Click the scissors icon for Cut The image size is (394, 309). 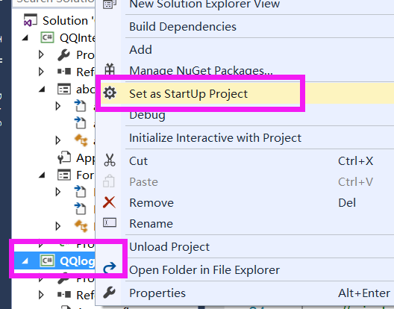tap(110, 160)
